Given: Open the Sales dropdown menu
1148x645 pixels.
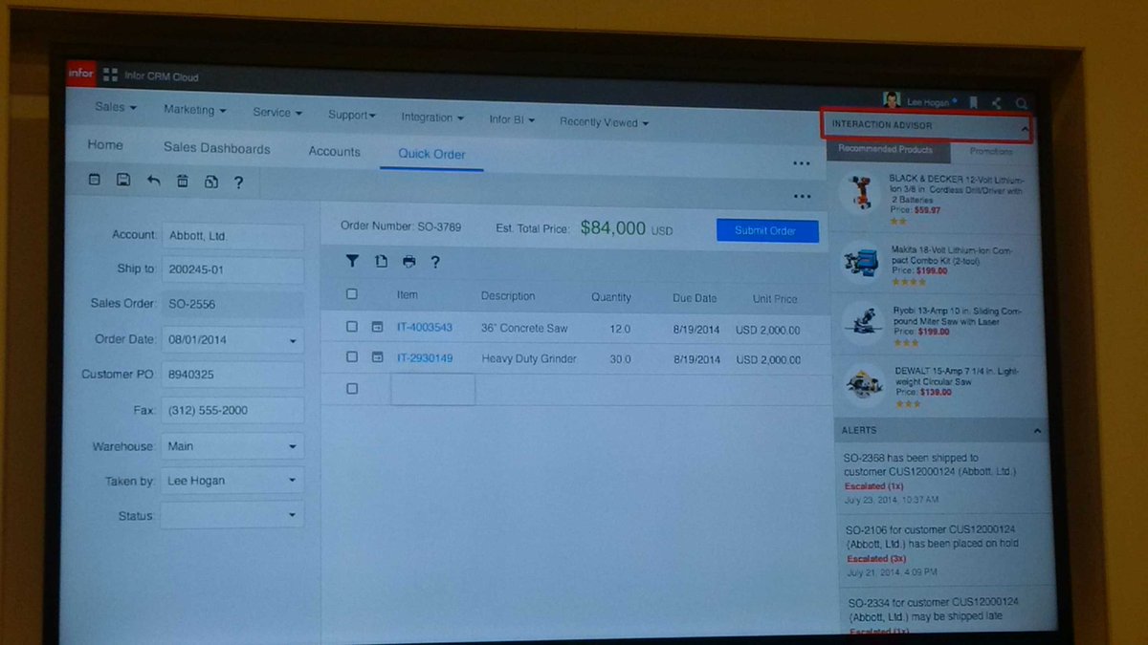Looking at the screenshot, I should tap(116, 107).
